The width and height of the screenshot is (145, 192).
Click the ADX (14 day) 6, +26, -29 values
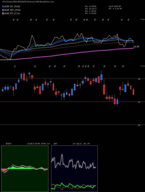click(81, 144)
